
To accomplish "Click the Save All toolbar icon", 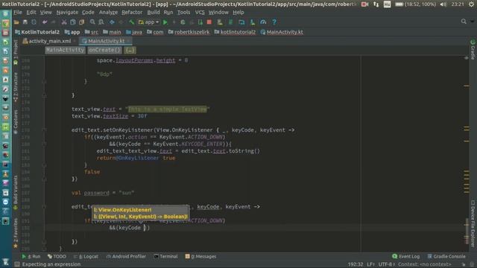I will [25, 22].
